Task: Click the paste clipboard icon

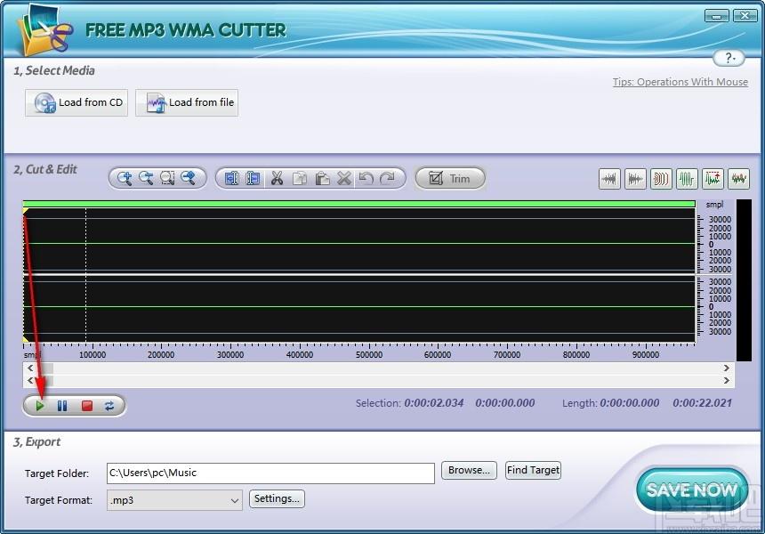Action: [x=322, y=179]
